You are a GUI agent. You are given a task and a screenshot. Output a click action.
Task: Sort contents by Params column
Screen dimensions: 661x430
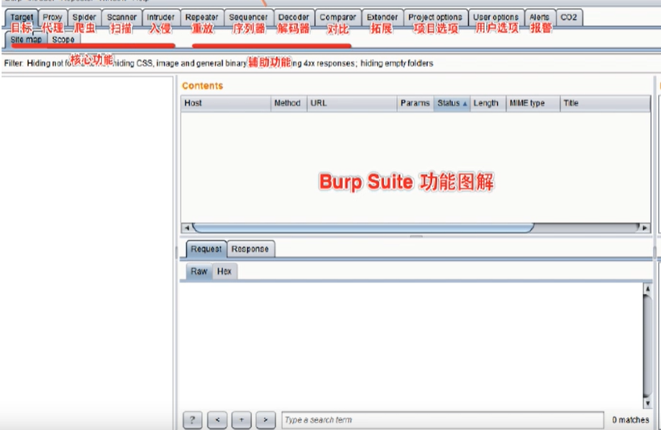pyautogui.click(x=415, y=104)
